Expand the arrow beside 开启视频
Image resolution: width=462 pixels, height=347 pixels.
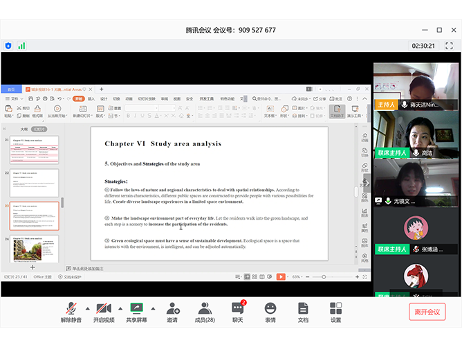[x=120, y=308]
